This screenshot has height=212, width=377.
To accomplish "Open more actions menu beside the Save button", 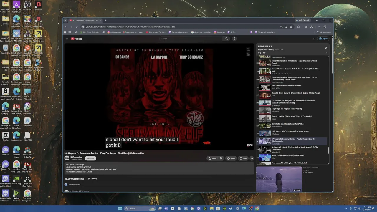I will pyautogui.click(x=252, y=158).
